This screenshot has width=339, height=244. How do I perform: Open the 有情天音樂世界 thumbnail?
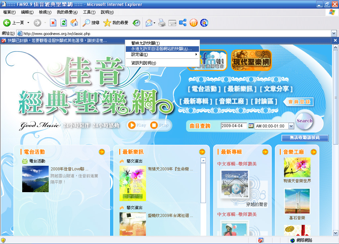(x=297, y=167)
